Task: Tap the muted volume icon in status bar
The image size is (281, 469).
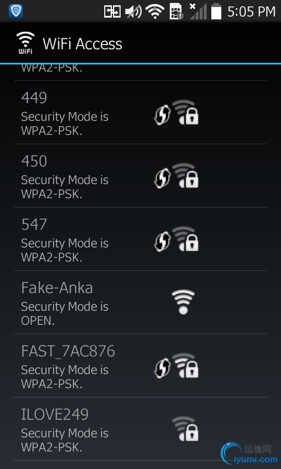Action: coord(133,12)
